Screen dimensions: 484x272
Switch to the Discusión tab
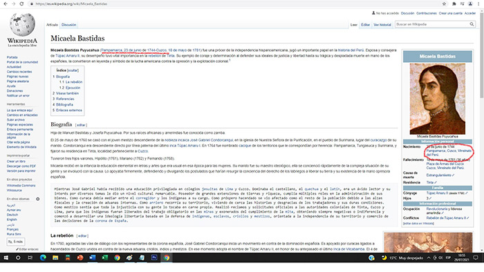(x=68, y=25)
